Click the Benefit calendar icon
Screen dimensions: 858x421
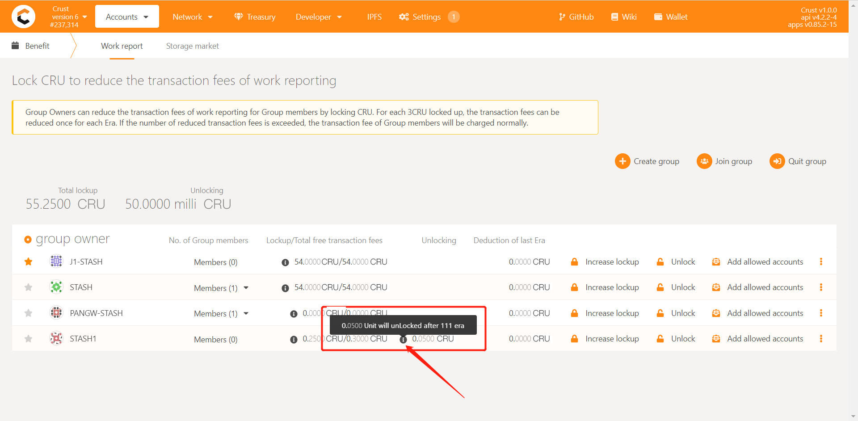point(15,46)
